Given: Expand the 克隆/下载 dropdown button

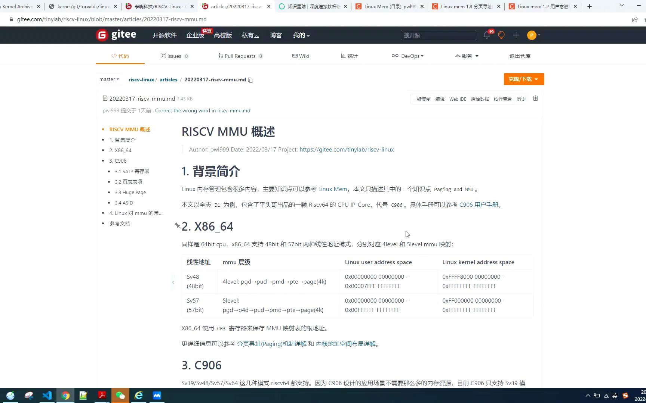Looking at the screenshot, I should (524, 79).
